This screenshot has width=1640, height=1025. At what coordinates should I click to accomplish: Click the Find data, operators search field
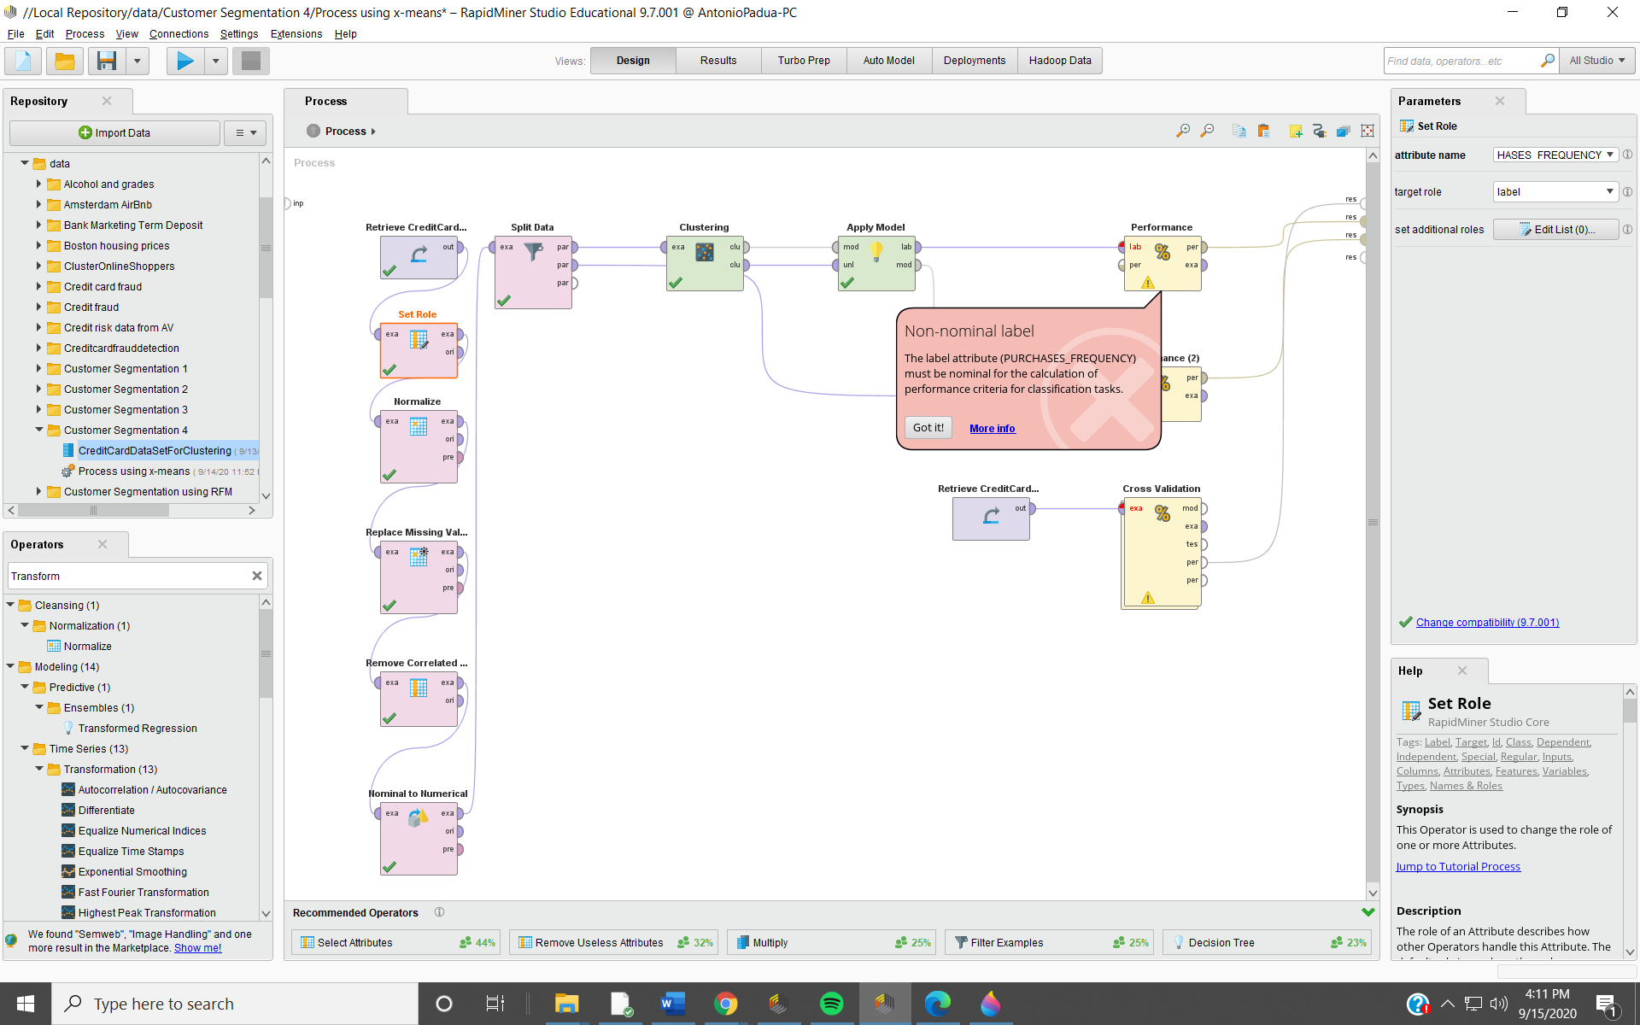click(x=1462, y=61)
